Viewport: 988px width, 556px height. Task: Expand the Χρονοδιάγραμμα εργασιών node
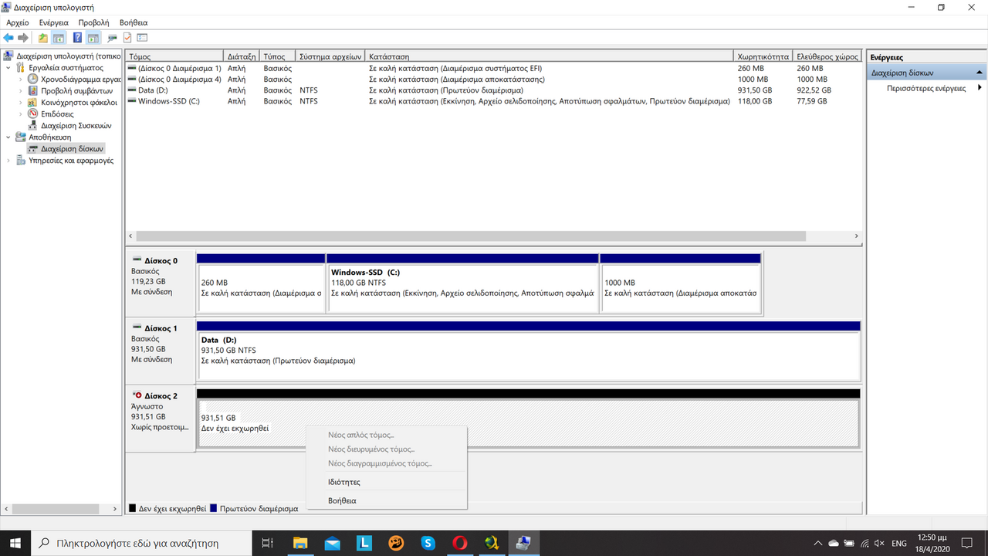[21, 80]
